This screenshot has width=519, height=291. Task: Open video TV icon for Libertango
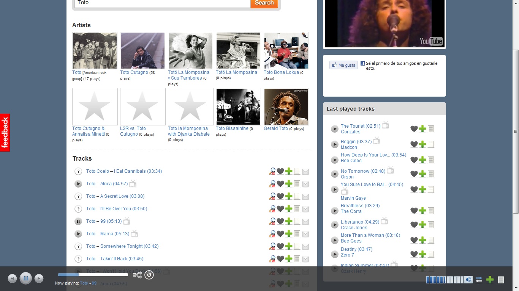[384, 221]
